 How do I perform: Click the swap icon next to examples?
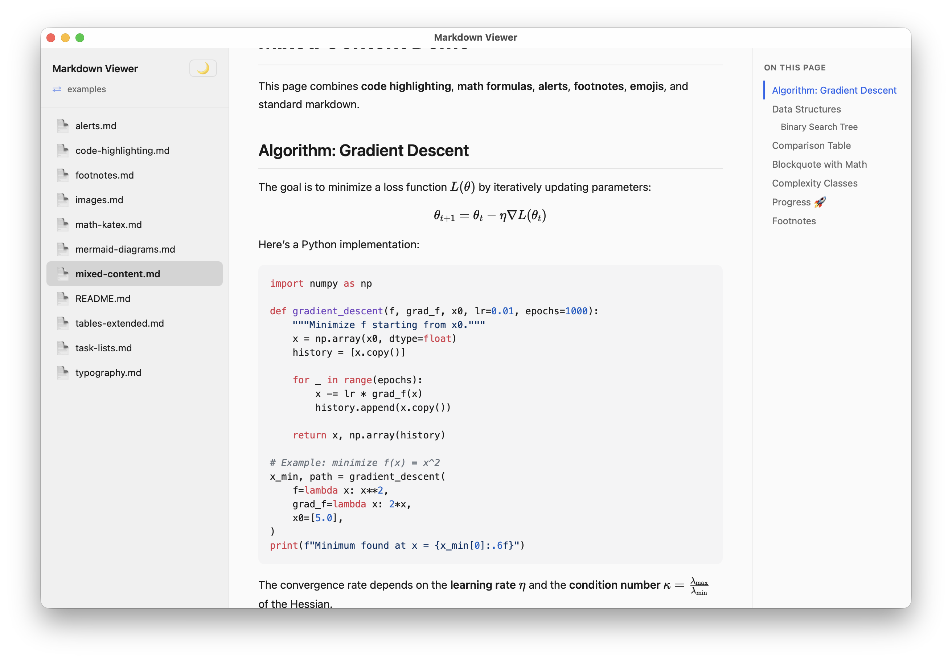coord(57,89)
